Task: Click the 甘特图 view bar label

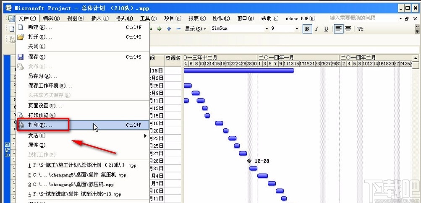Action: pyautogui.click(x=8, y=150)
